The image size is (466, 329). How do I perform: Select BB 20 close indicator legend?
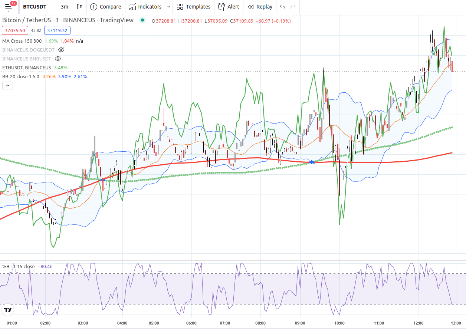coord(21,76)
